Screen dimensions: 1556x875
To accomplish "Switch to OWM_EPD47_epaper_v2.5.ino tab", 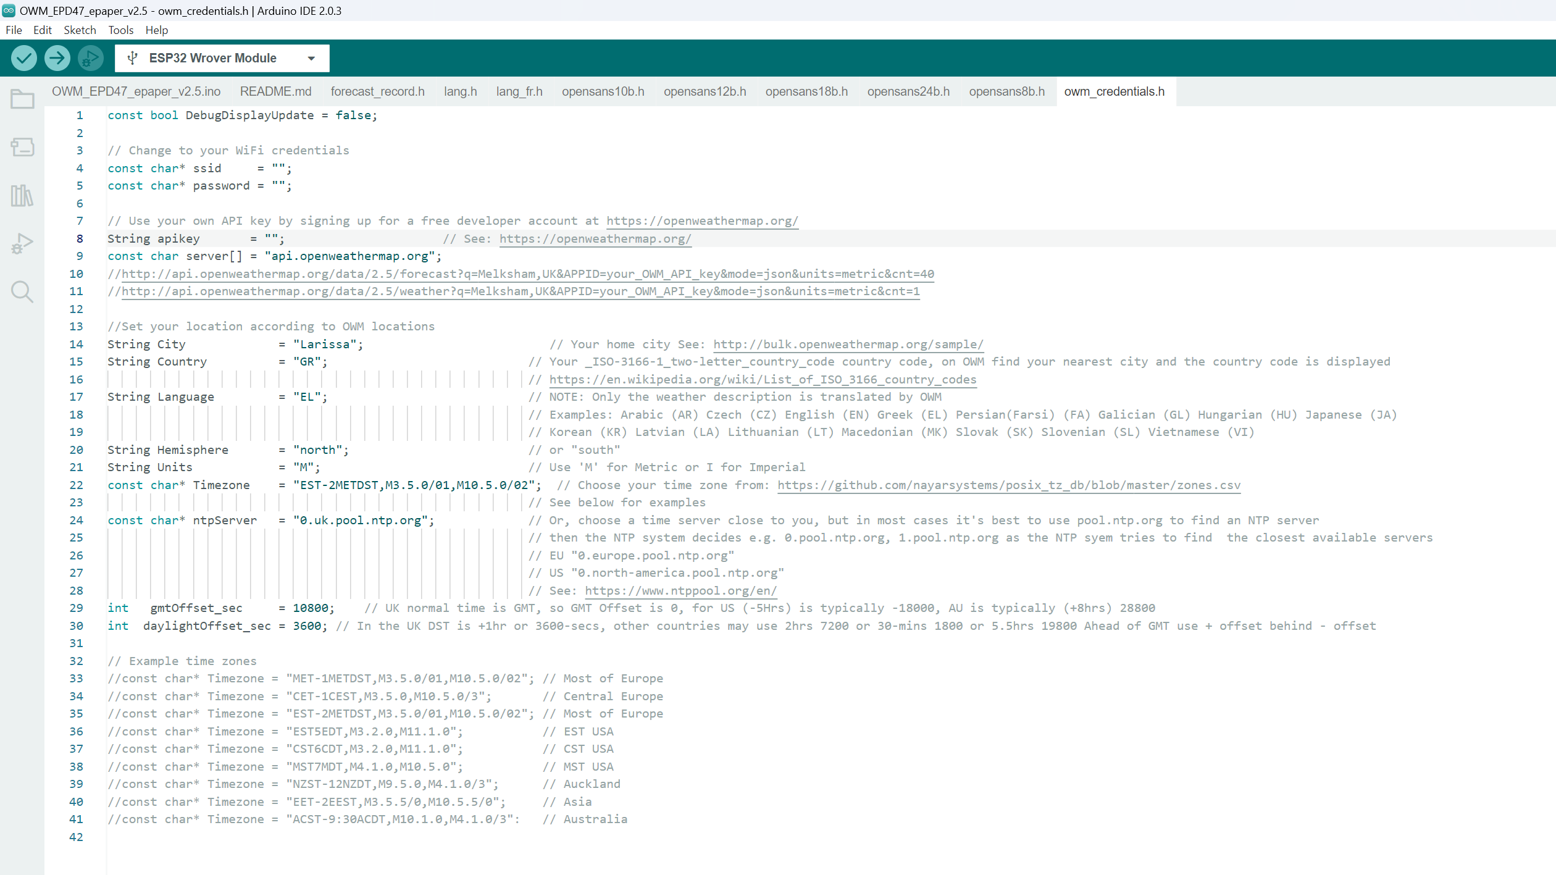I will (x=136, y=91).
